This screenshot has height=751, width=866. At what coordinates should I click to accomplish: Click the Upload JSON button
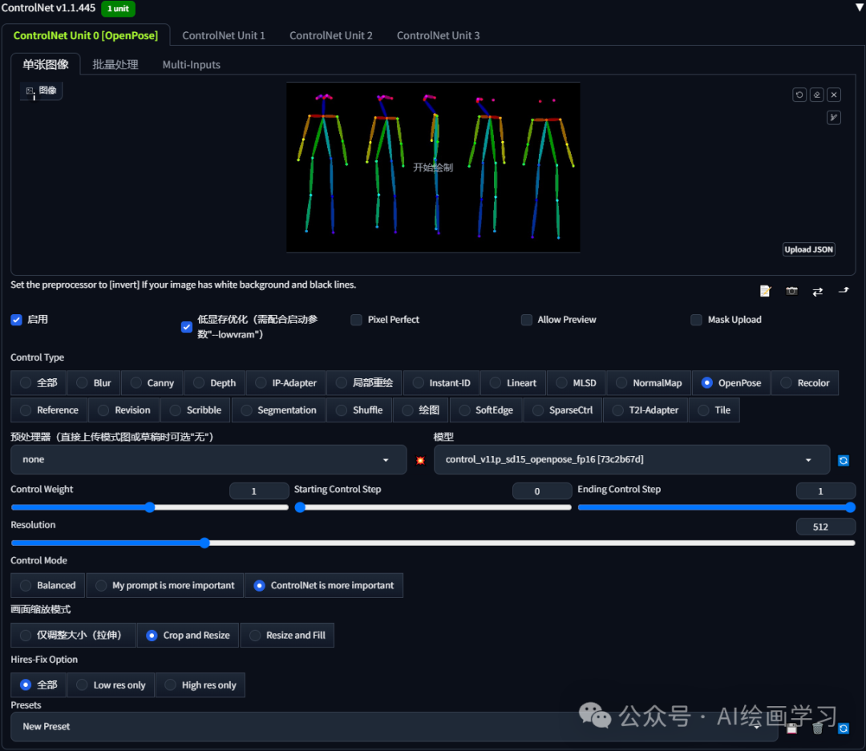[x=808, y=249]
